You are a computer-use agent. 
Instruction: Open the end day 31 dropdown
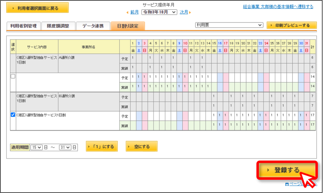(65, 147)
